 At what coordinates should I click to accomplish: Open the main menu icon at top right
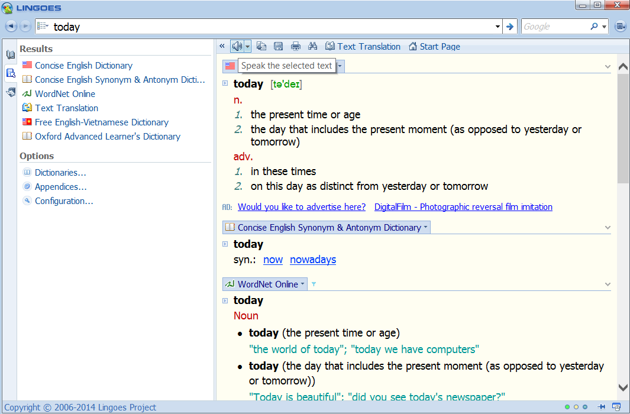click(x=621, y=27)
